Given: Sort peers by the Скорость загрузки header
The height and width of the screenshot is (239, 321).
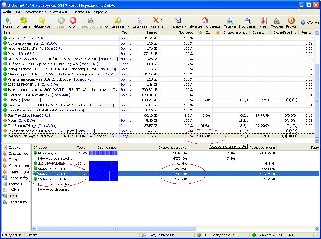Looking at the screenshot, I should point(154,148).
